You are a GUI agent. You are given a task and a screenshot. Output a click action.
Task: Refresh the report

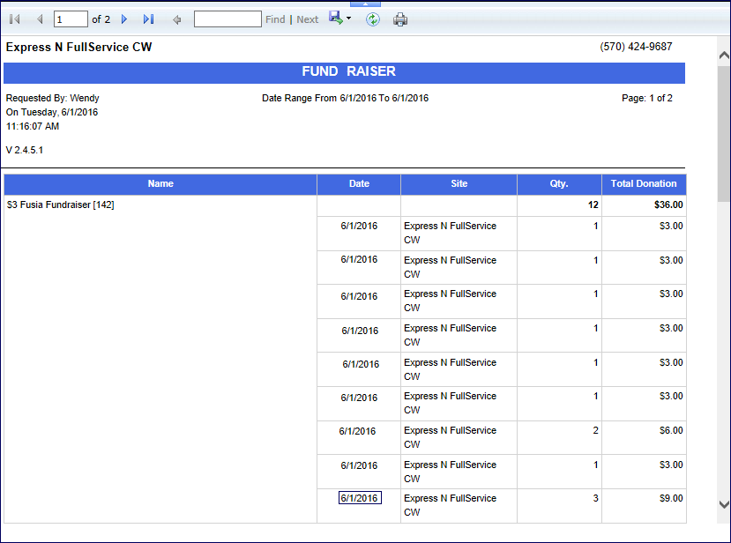(373, 19)
